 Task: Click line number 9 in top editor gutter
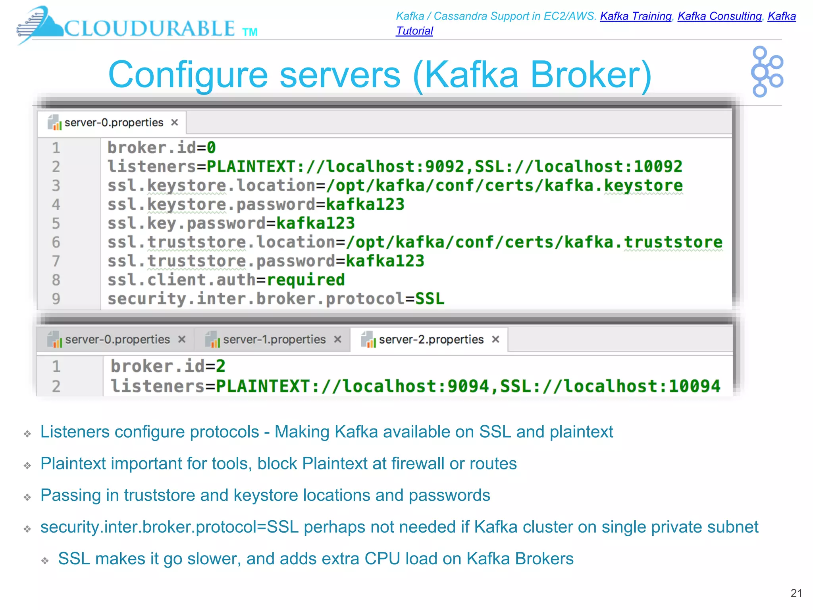pyautogui.click(x=56, y=299)
